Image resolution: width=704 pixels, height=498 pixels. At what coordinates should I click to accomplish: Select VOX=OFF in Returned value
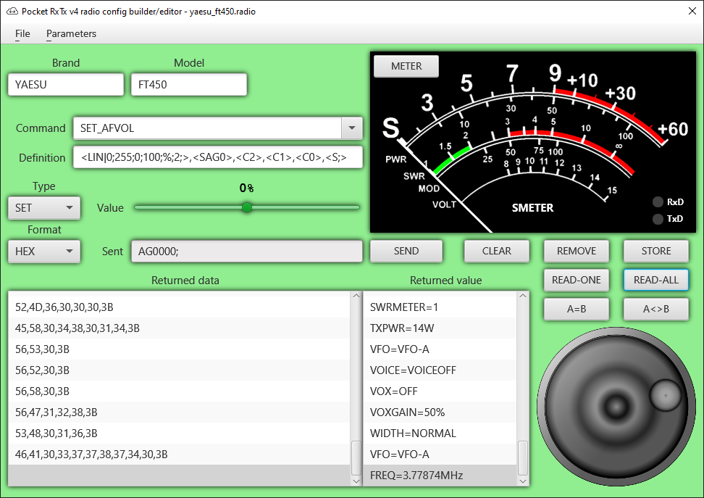click(440, 391)
